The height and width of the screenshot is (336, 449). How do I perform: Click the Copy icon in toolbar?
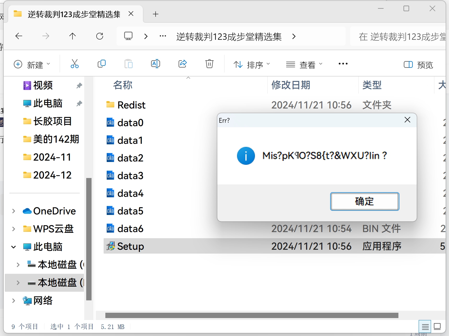(101, 64)
